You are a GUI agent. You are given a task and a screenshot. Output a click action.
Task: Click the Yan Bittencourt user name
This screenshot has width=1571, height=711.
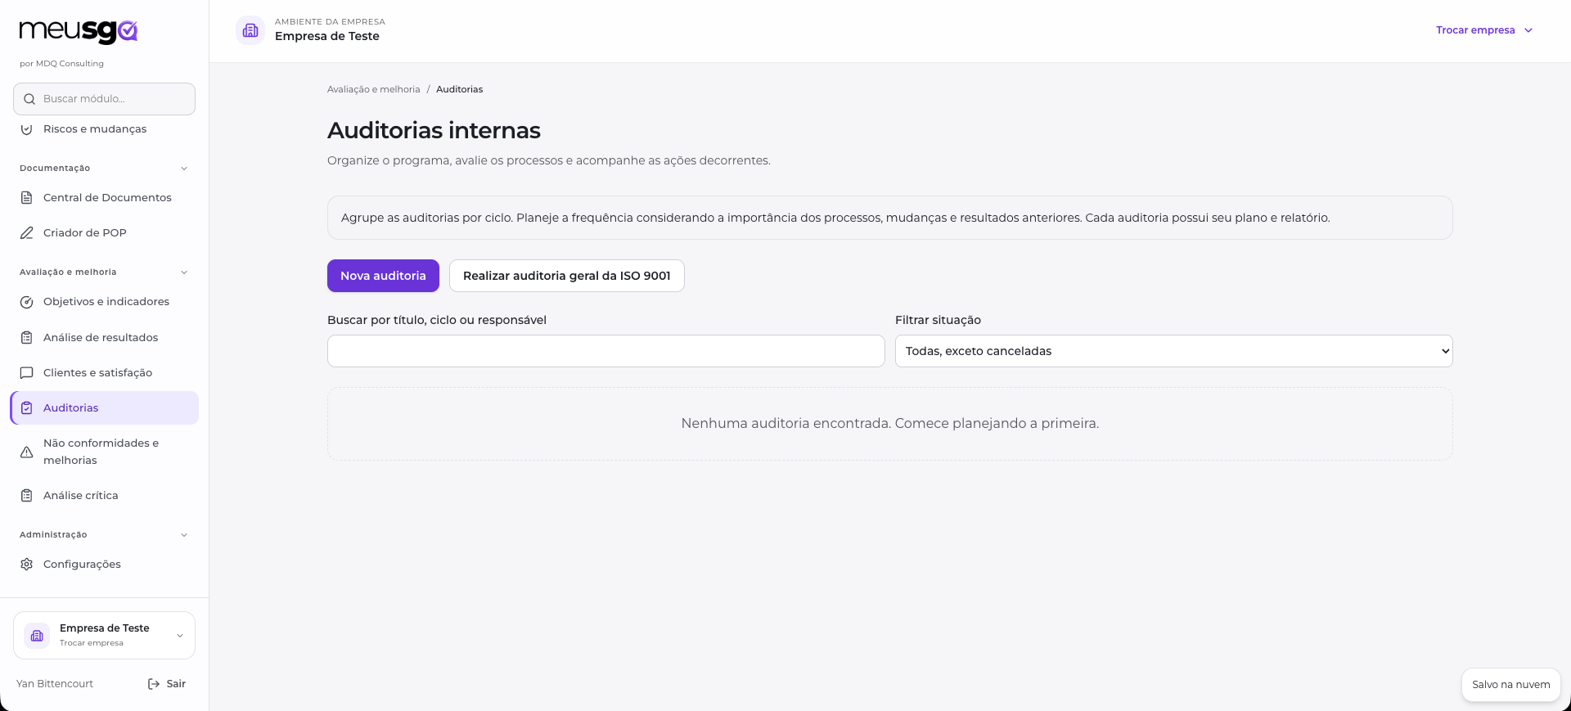[x=55, y=684]
